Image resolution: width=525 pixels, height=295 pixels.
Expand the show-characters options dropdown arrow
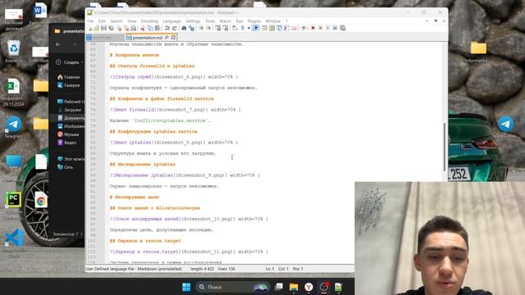[249, 28]
